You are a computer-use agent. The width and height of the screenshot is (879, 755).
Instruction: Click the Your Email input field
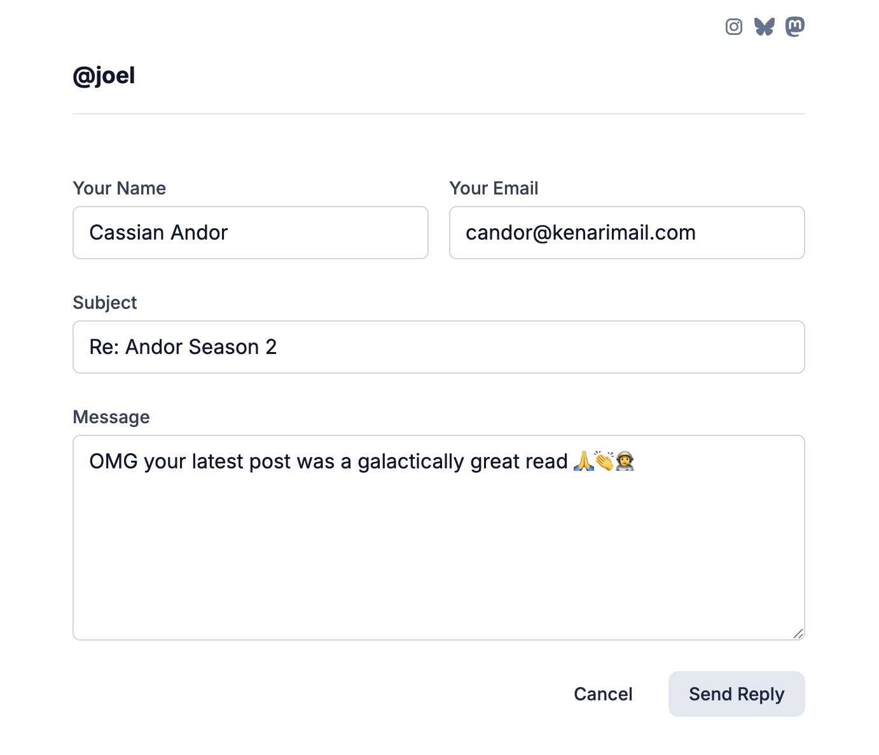point(626,233)
